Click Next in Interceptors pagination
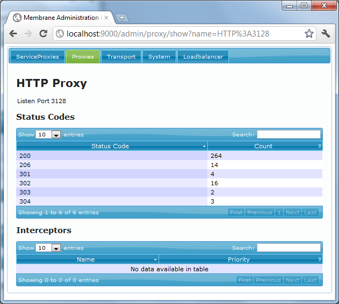The image size is (339, 304). pos(292,280)
